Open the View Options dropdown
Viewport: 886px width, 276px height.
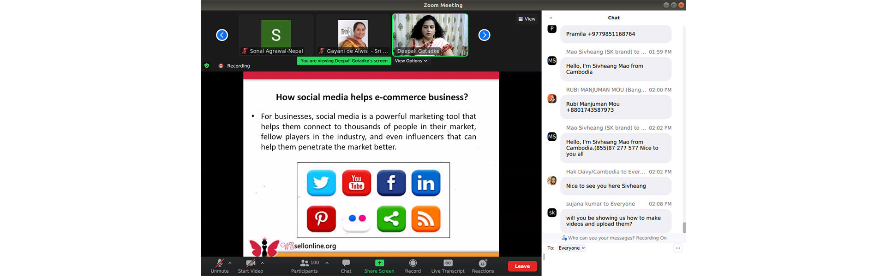(411, 61)
